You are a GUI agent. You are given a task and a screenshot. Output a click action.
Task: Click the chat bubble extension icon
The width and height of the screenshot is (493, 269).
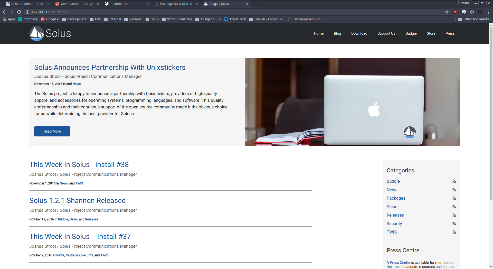click(x=464, y=12)
